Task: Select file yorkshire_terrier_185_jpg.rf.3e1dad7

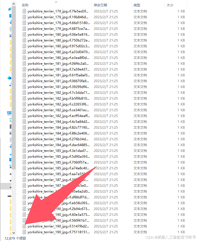Action: point(58,151)
